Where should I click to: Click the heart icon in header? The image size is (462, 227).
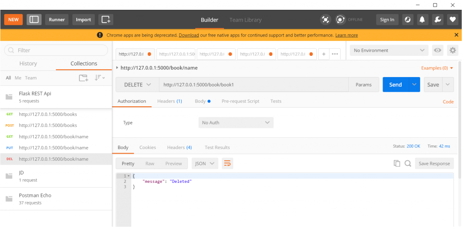(453, 20)
